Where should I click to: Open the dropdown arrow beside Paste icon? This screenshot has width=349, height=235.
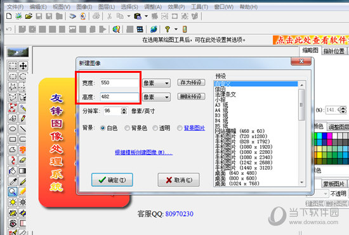(146, 16)
